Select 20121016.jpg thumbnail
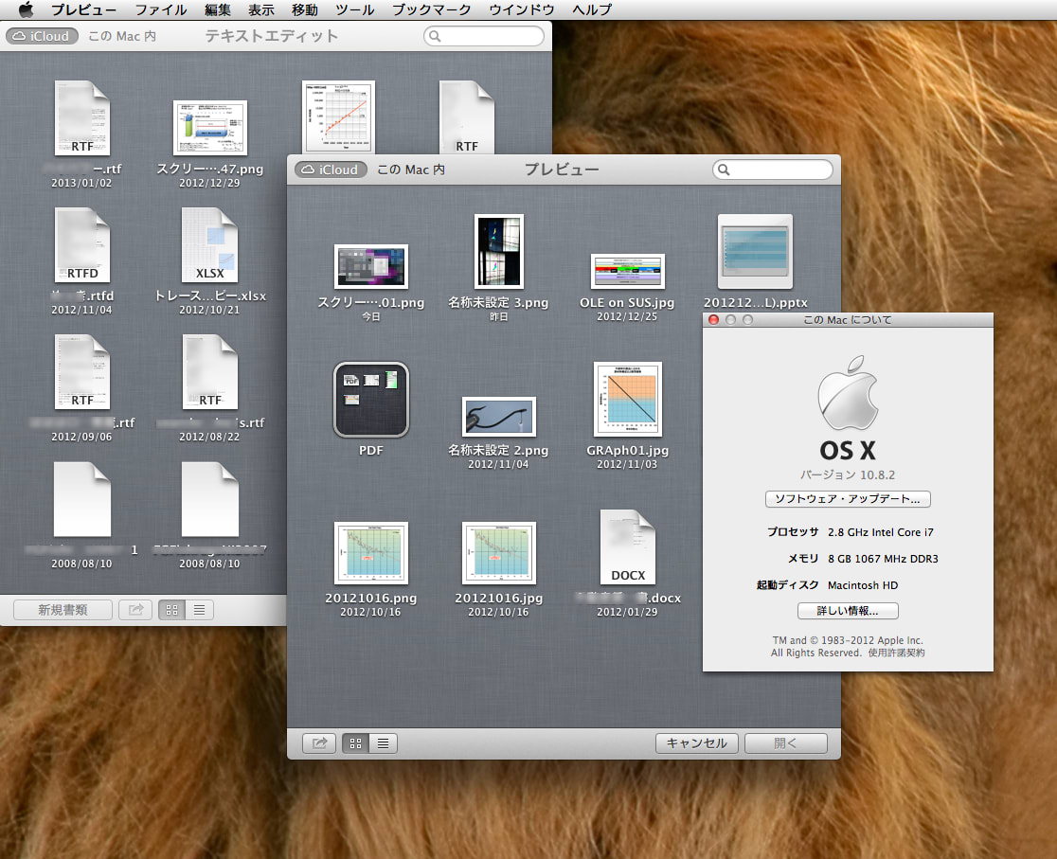 (x=499, y=553)
